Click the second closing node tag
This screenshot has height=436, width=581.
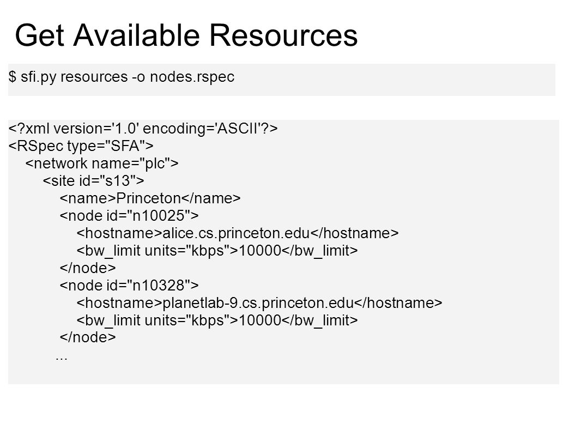point(88,337)
